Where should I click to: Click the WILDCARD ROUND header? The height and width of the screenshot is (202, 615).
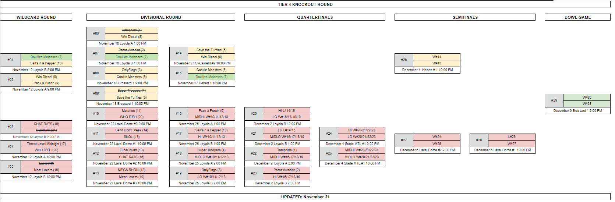click(x=36, y=17)
